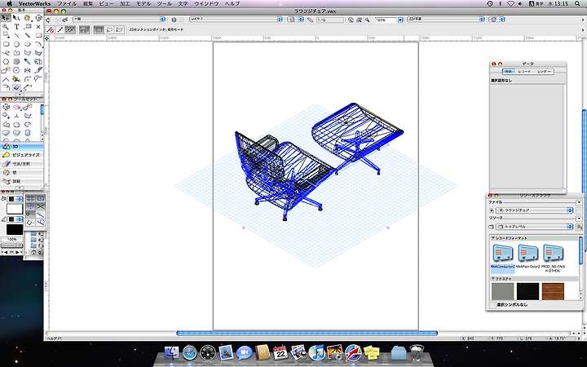The width and height of the screenshot is (587, 367).
Task: Open the ファイル menu in menu bar
Action: click(67, 3)
